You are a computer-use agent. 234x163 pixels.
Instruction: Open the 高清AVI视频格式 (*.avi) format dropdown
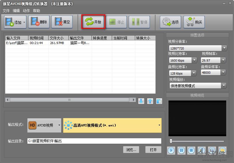pos(112,125)
